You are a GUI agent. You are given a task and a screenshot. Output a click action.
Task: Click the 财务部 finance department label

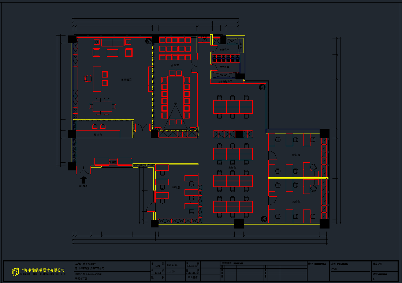296,155
